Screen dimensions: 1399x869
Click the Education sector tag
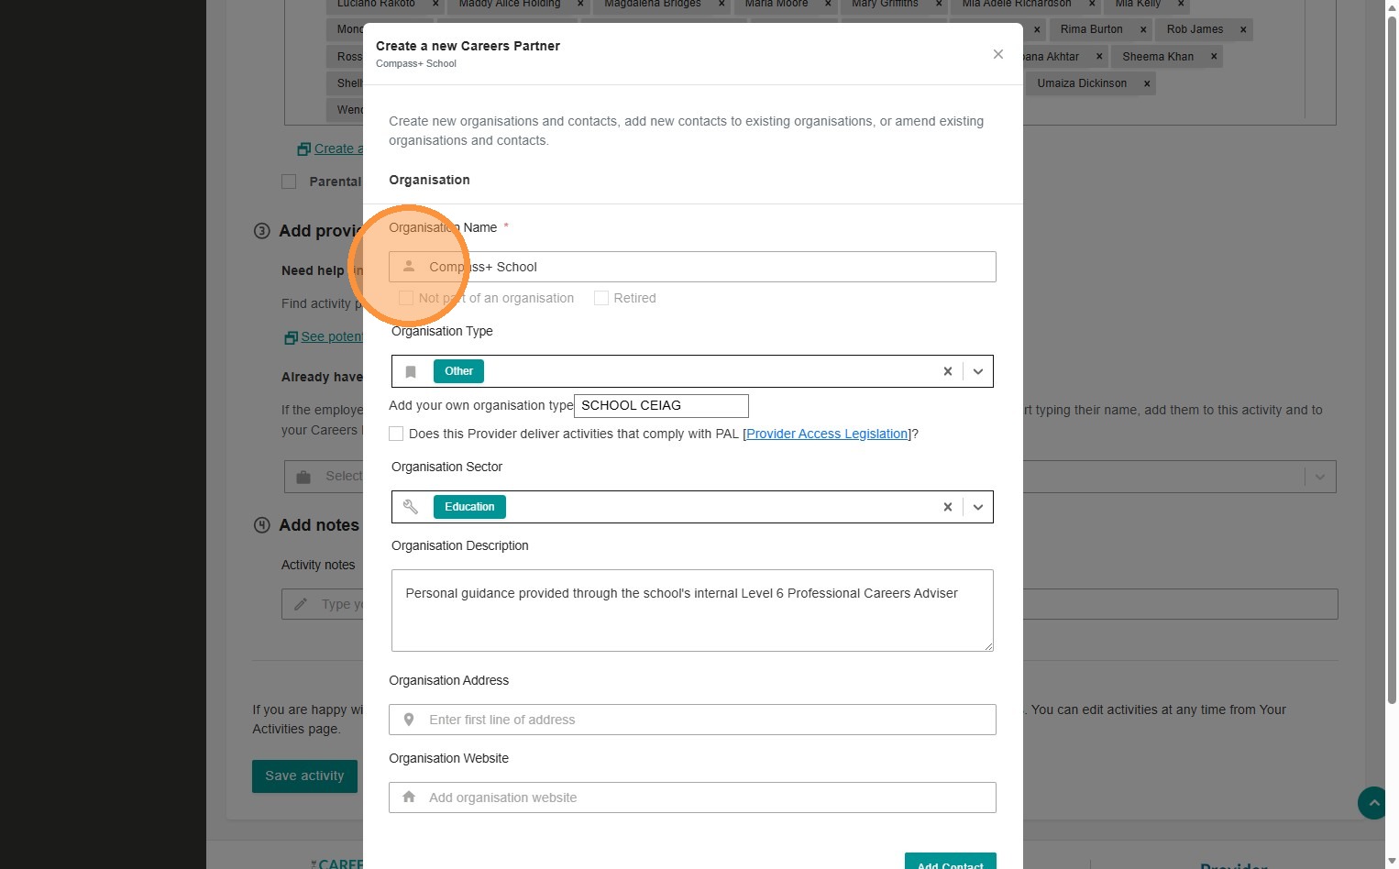click(469, 507)
